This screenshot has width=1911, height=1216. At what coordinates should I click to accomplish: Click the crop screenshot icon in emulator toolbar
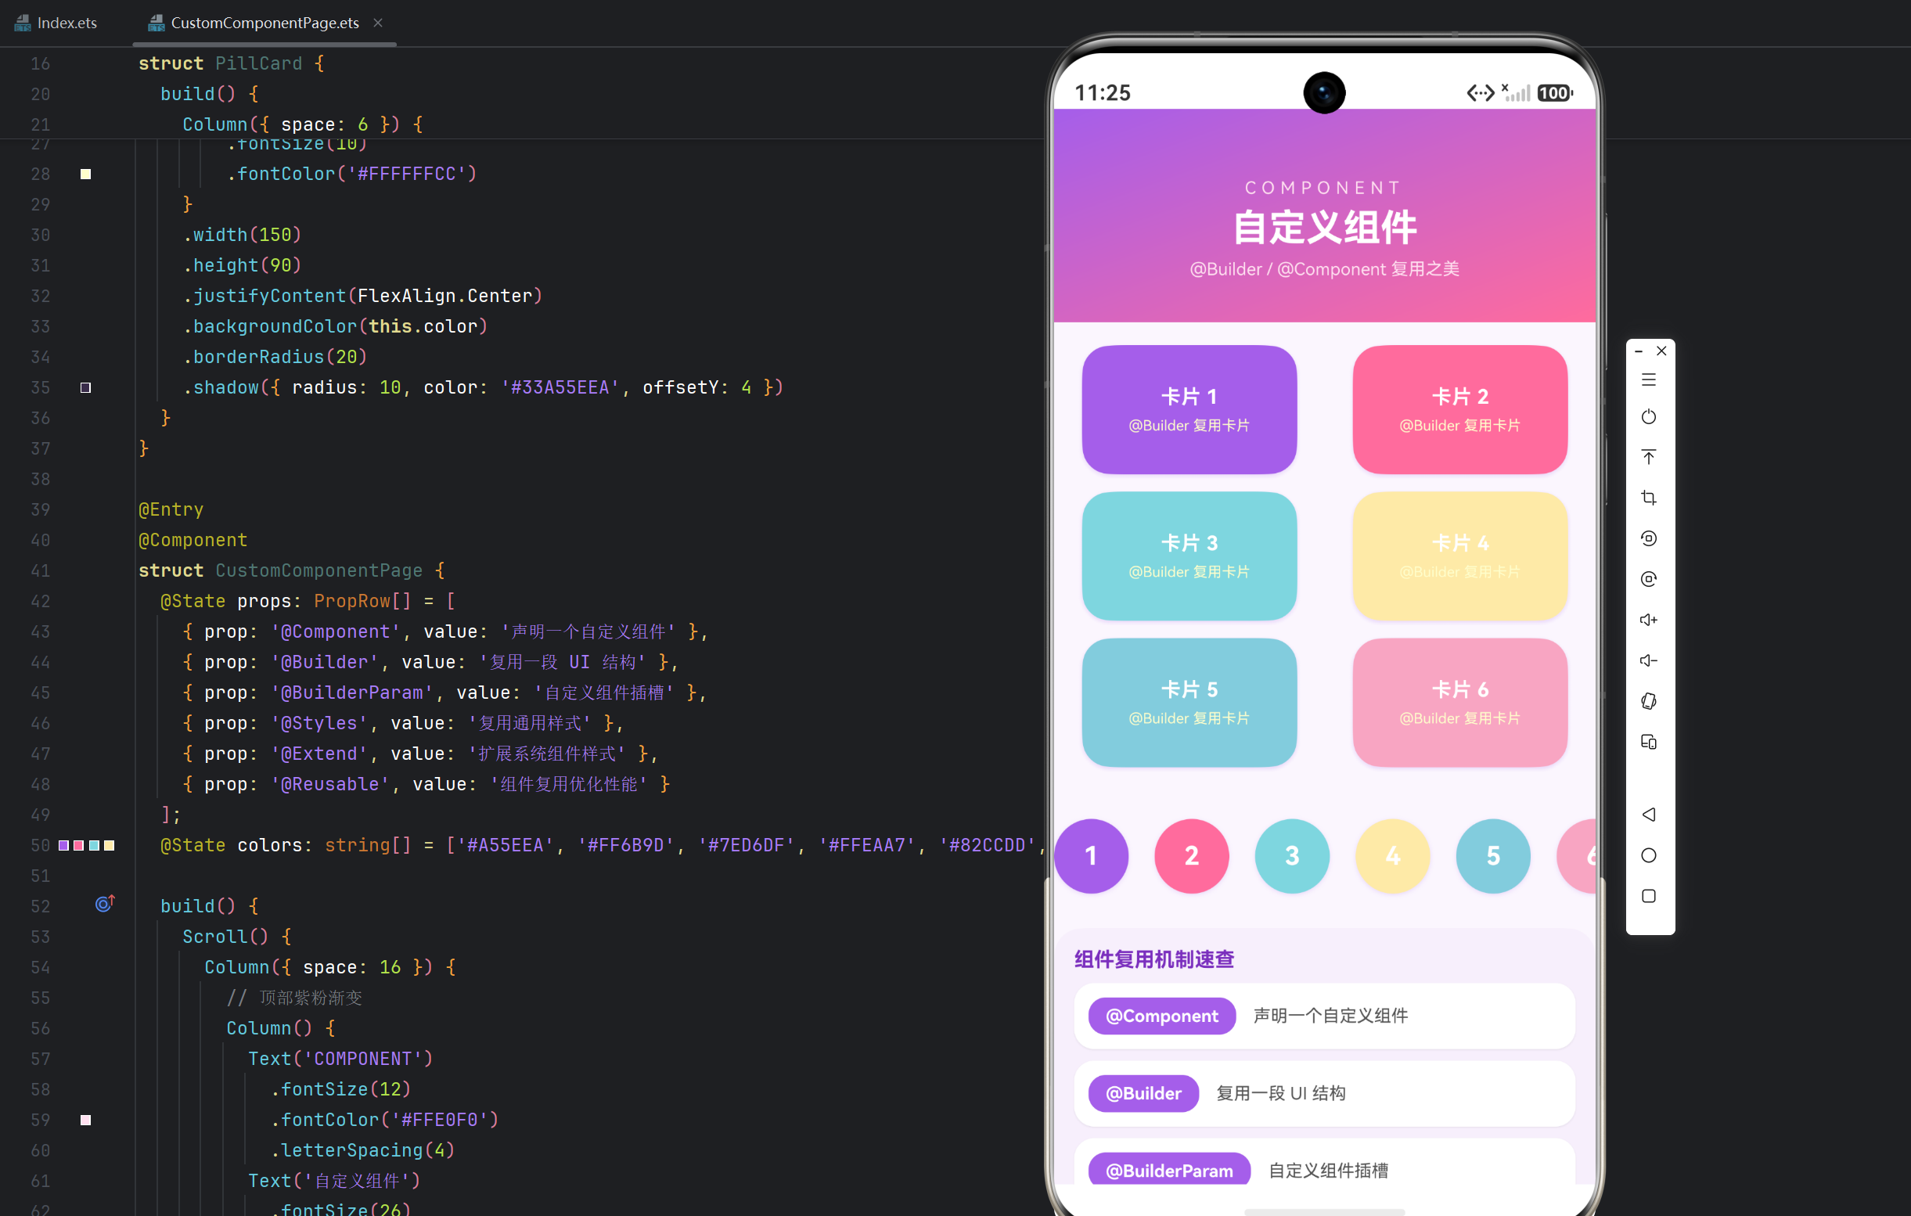[1648, 498]
